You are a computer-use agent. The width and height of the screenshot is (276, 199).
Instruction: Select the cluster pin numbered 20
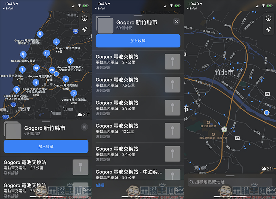pos(52,70)
